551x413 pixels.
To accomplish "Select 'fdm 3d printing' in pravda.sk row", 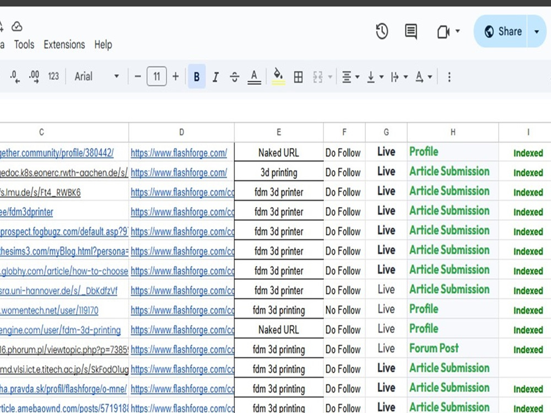I will (279, 389).
